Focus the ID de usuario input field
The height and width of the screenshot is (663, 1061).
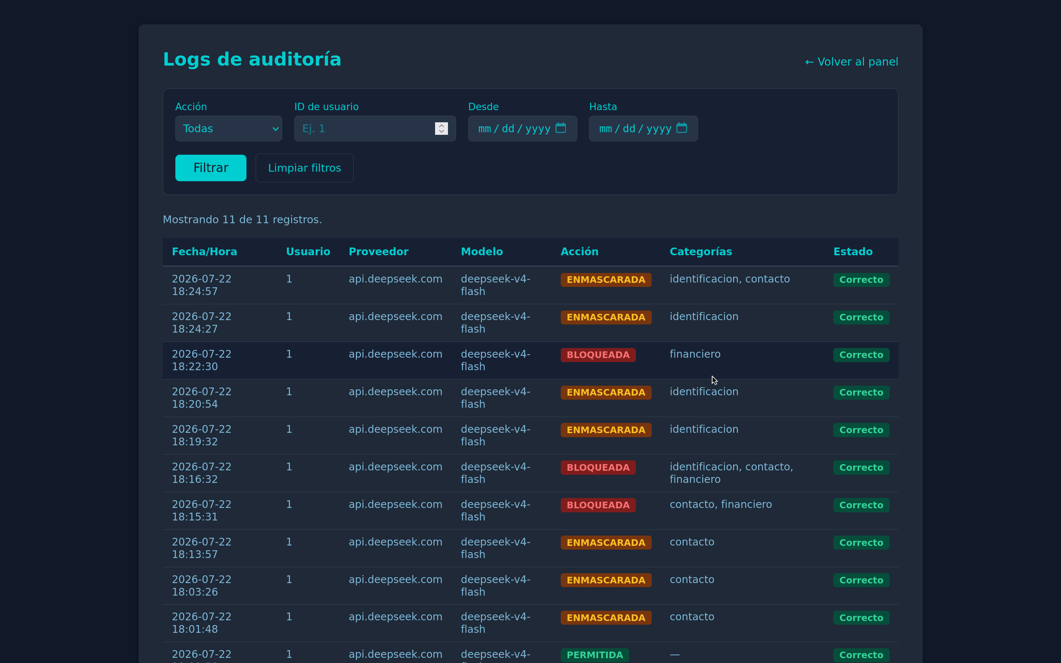375,129
